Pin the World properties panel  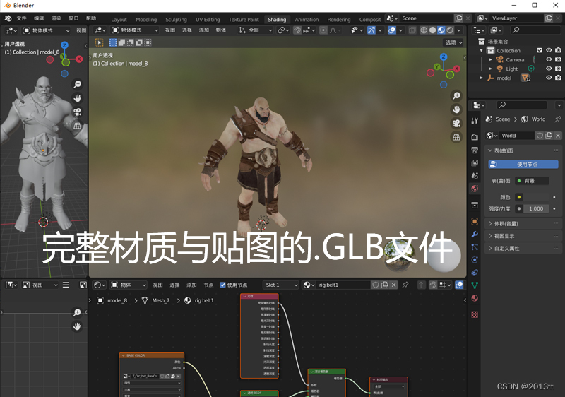point(557,119)
